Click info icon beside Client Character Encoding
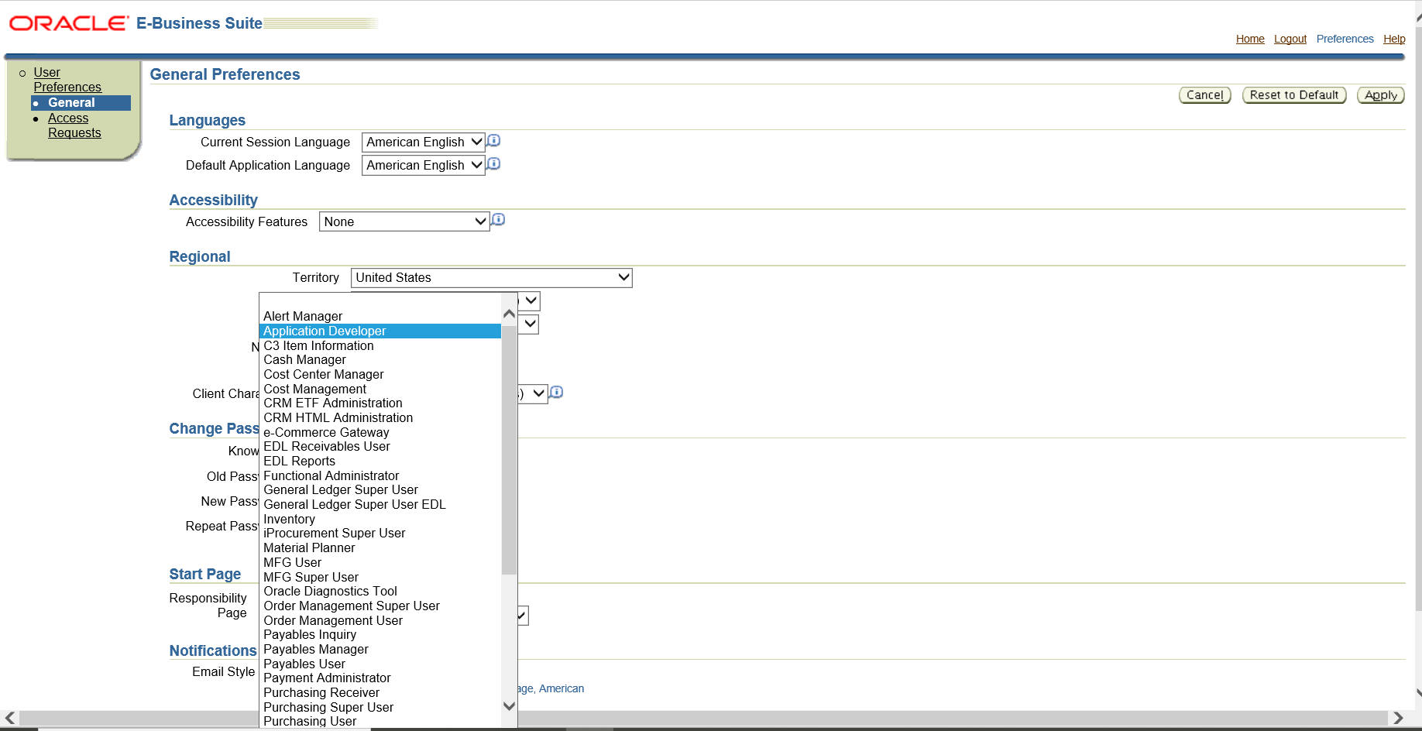1422x731 pixels. pos(557,393)
